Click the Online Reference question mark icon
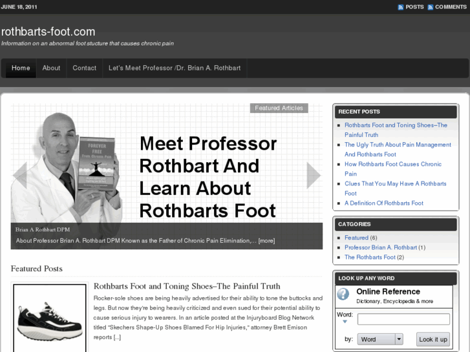The height and width of the screenshot is (352, 470). pyautogui.click(x=343, y=294)
